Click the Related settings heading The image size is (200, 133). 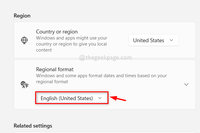(x=33, y=125)
